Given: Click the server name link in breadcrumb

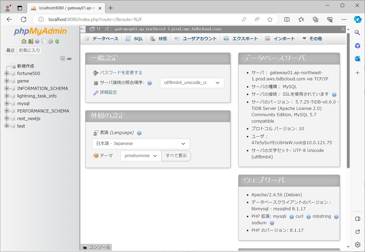Looking at the screenshot, I should pyautogui.click(x=168, y=29).
